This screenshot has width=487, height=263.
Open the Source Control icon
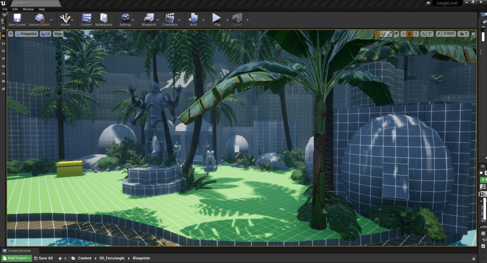tap(39, 19)
